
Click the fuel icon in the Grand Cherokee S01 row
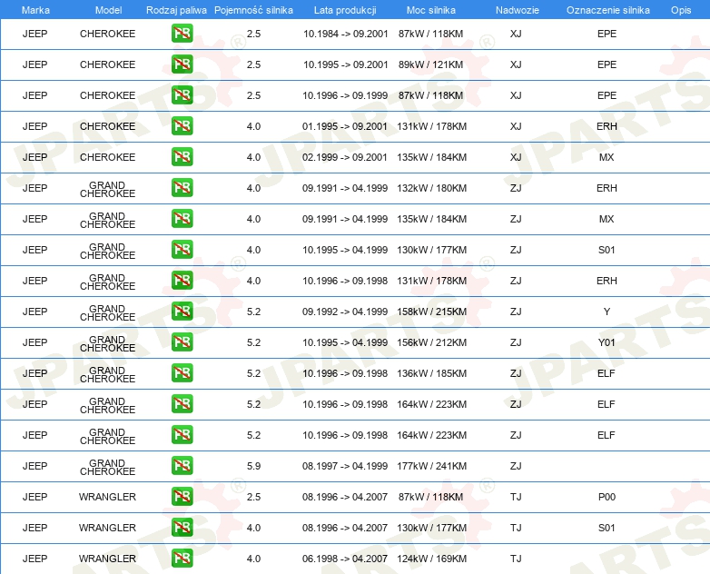[x=182, y=250]
